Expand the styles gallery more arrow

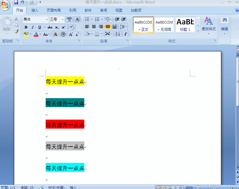[x=198, y=30]
